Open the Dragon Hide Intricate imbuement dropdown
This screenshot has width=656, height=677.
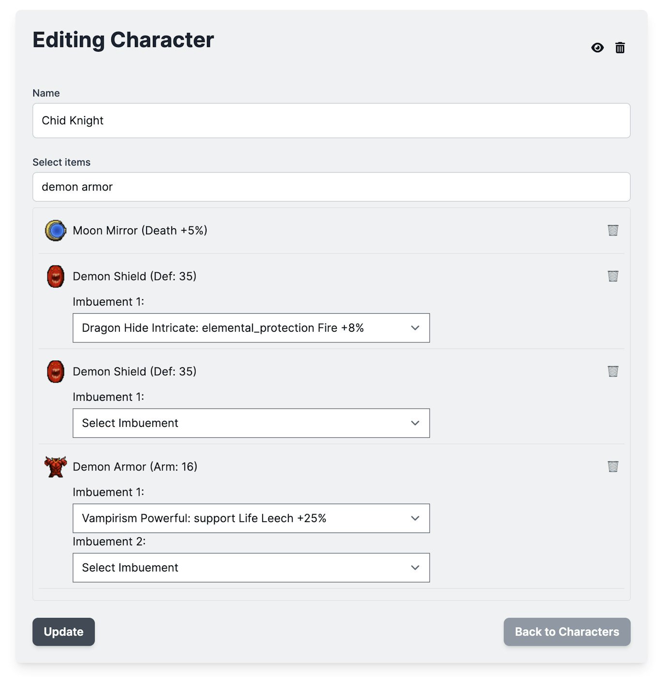pos(251,328)
